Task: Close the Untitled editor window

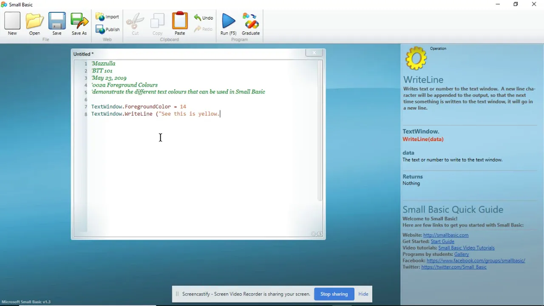Action: click(314, 53)
